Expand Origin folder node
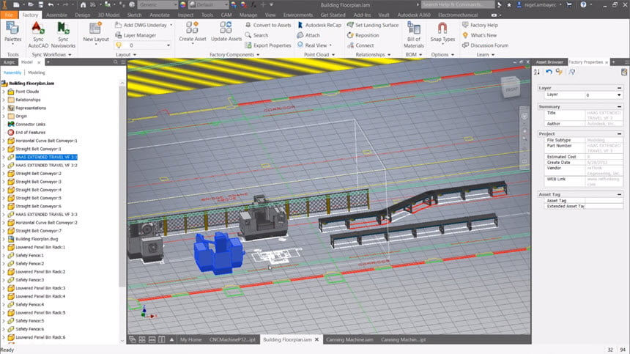Screen dimensions: 630x354 4,116
